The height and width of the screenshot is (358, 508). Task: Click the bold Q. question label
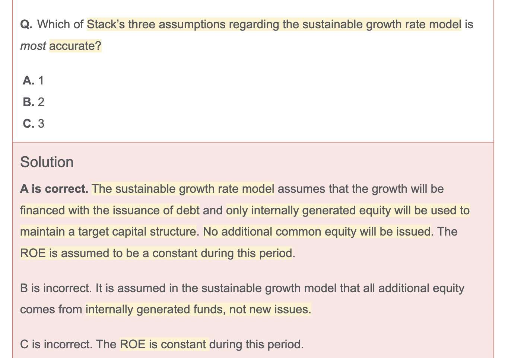tap(26, 25)
